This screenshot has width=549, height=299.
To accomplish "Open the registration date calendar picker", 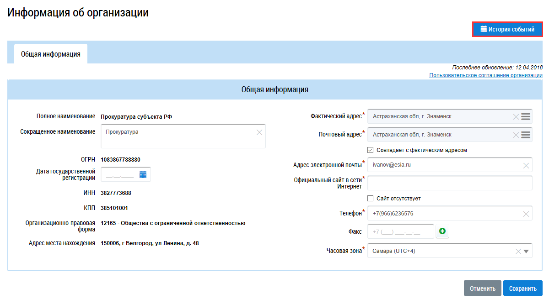I will point(143,174).
